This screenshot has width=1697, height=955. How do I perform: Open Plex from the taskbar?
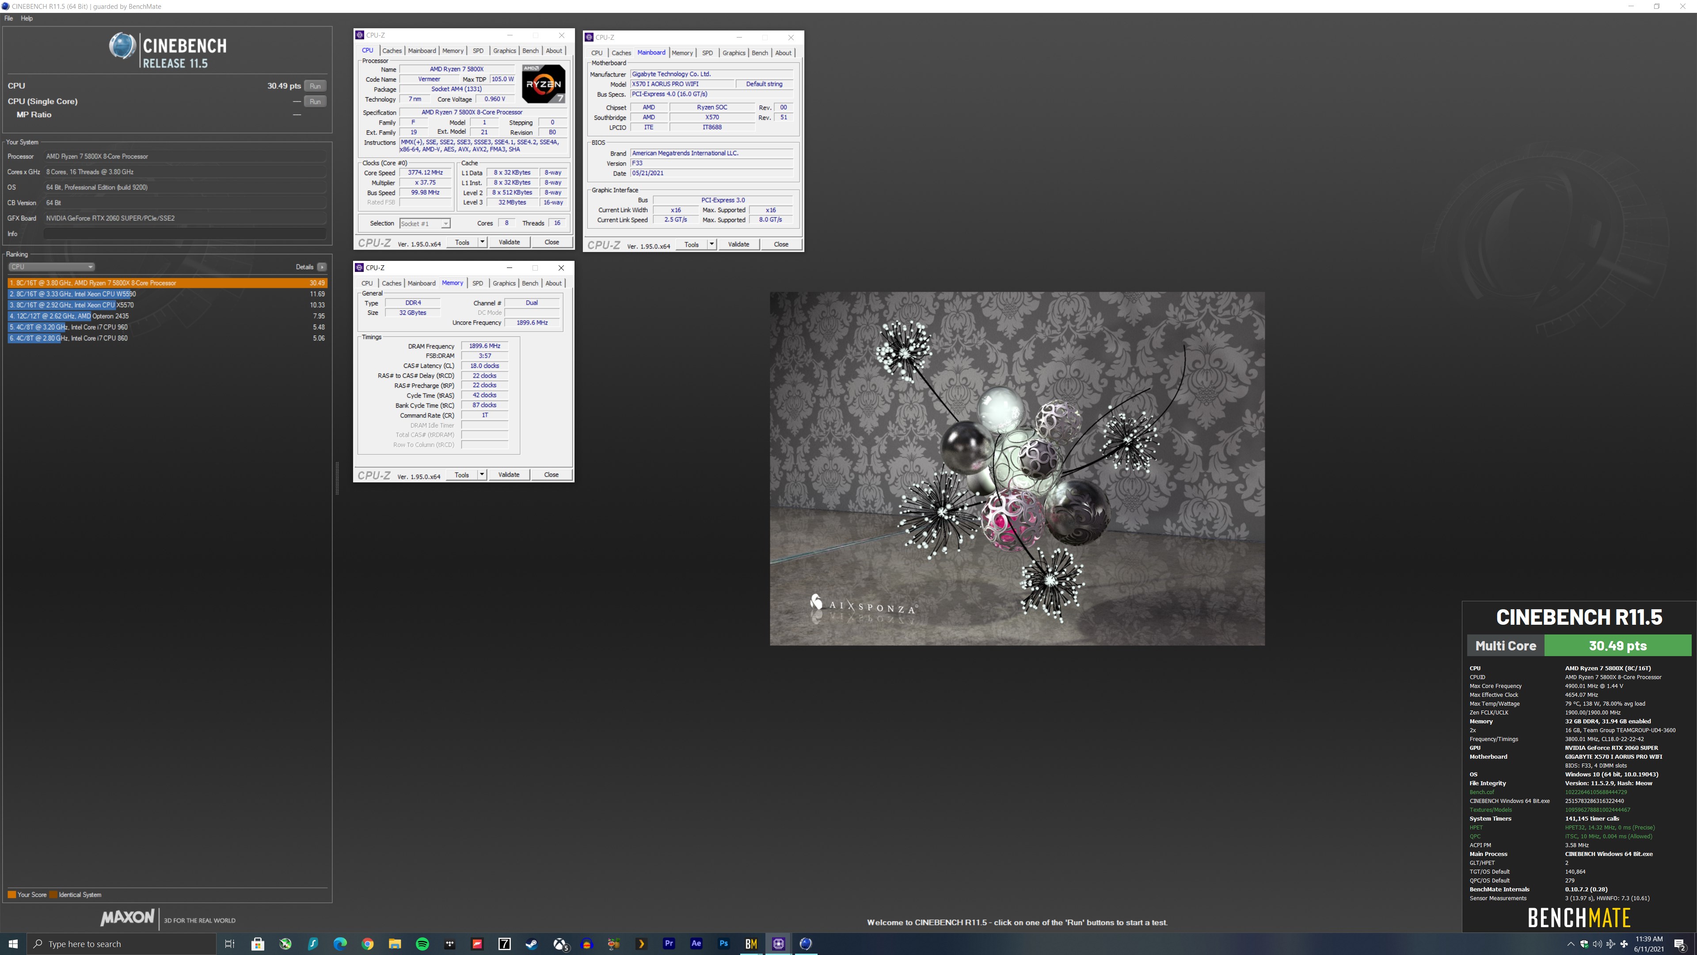pyautogui.click(x=641, y=944)
